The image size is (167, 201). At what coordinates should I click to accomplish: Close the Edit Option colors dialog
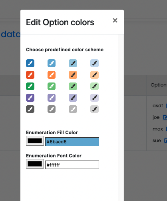115,20
